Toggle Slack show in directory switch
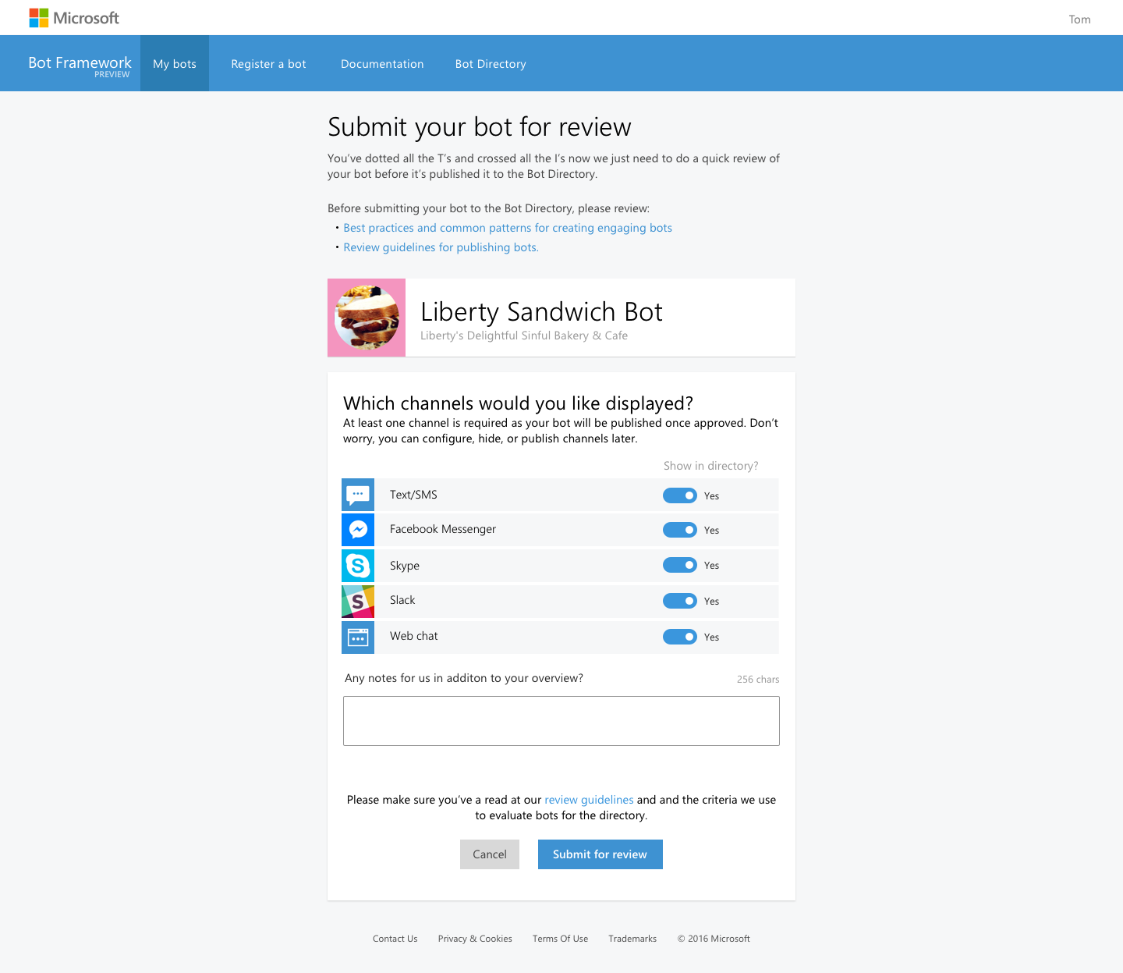Image resolution: width=1123 pixels, height=973 pixels. pos(680,601)
